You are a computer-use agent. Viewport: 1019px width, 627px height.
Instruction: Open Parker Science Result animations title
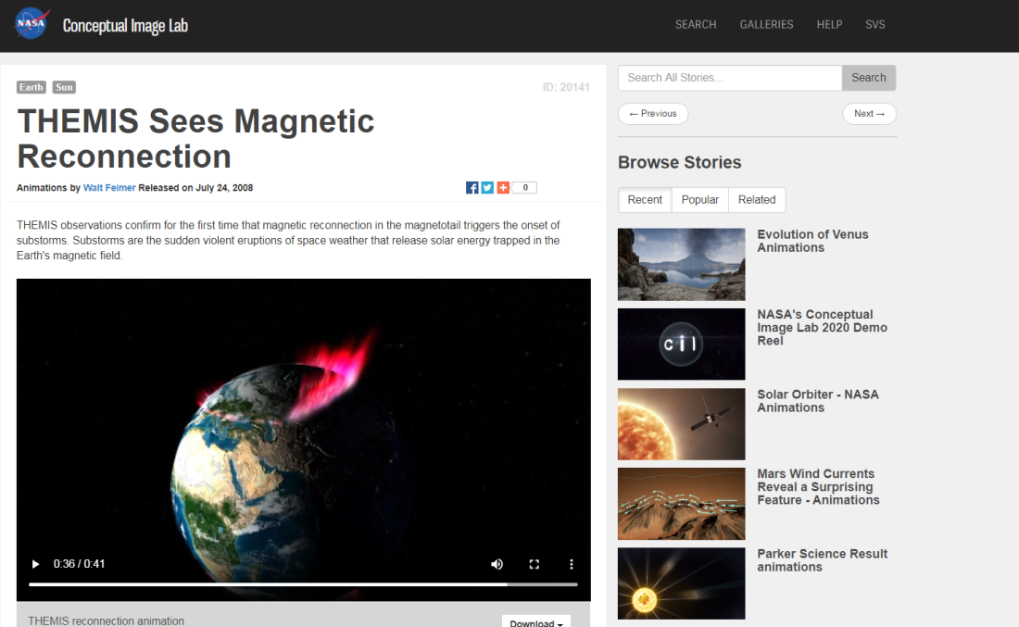coord(822,560)
